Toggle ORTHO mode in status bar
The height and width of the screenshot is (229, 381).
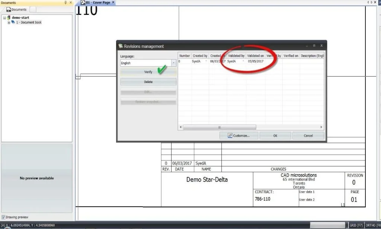pyautogui.click(x=373, y=225)
